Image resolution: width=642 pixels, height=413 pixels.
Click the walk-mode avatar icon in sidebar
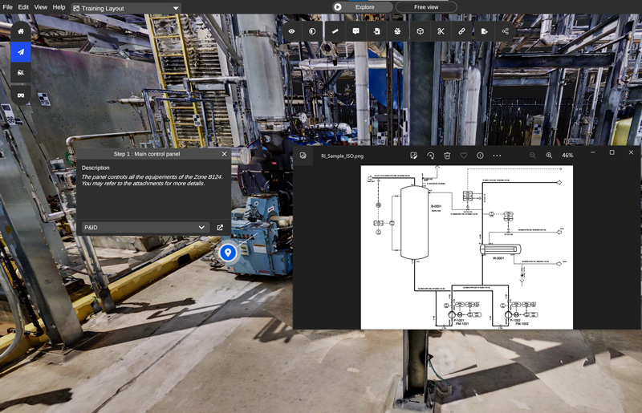[21, 73]
